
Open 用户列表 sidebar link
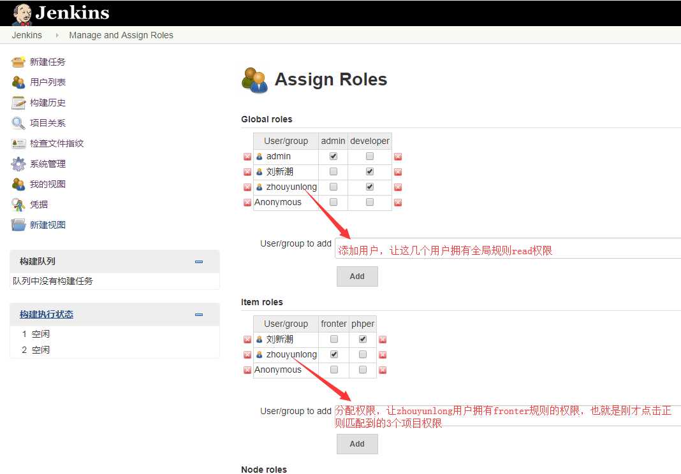tap(48, 82)
